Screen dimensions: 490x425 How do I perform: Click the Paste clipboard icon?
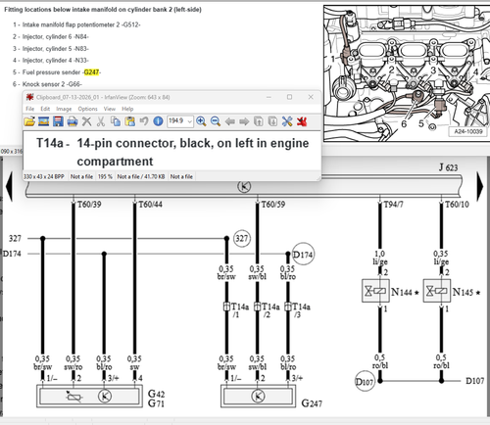(129, 121)
